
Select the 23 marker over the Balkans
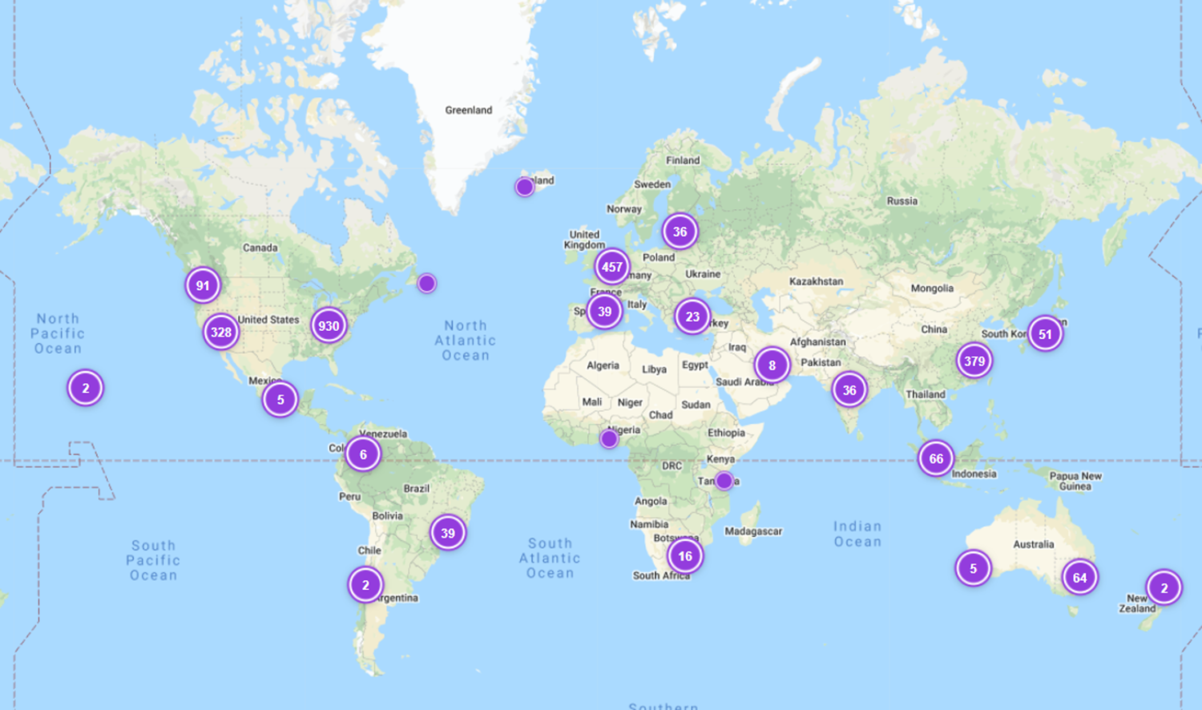[692, 316]
